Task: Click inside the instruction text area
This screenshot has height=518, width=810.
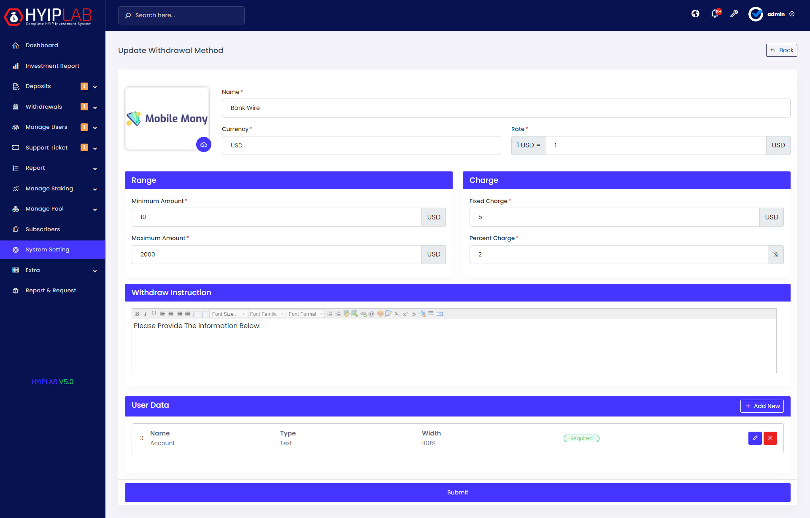Action: 454,346
